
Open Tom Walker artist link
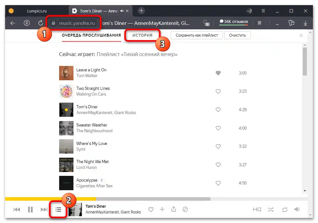87,76
